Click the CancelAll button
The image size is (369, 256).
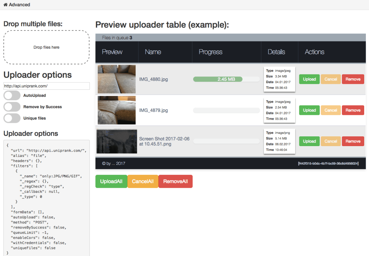click(x=142, y=181)
